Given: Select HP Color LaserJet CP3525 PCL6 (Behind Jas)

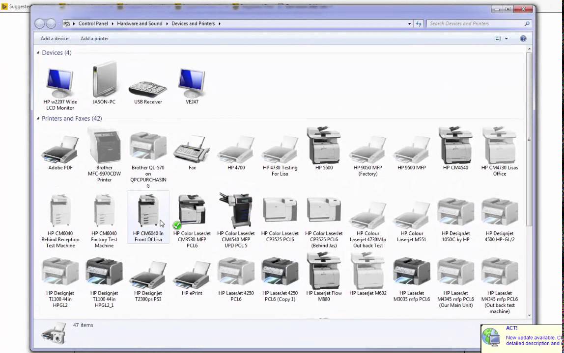Looking at the screenshot, I should tap(324, 222).
